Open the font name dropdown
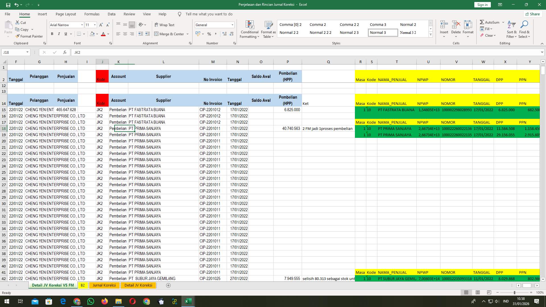This screenshot has height=307, width=546. click(x=82, y=25)
